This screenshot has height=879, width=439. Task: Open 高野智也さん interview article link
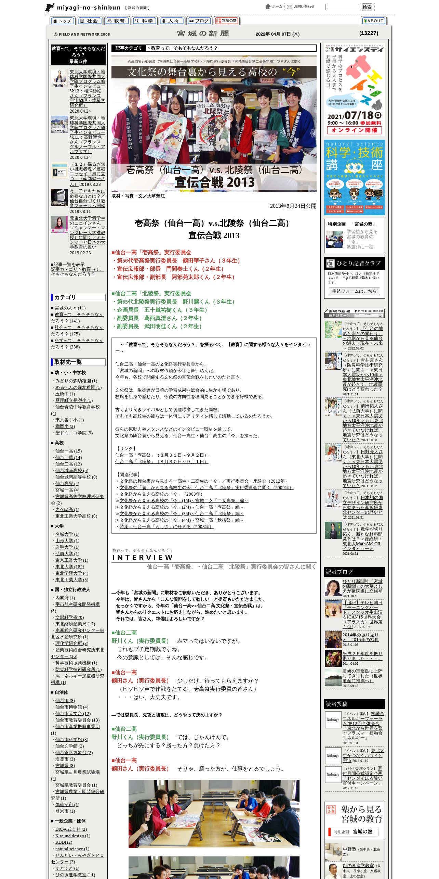click(x=88, y=135)
